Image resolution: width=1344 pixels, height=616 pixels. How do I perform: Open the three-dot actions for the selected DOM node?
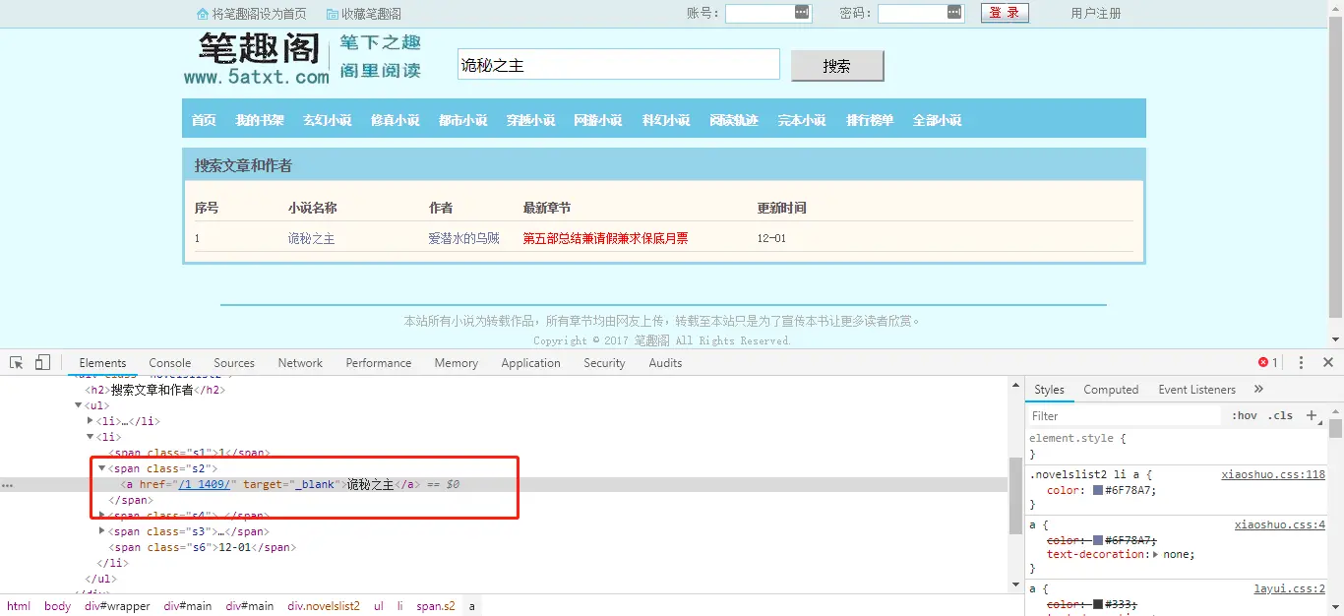(8, 485)
